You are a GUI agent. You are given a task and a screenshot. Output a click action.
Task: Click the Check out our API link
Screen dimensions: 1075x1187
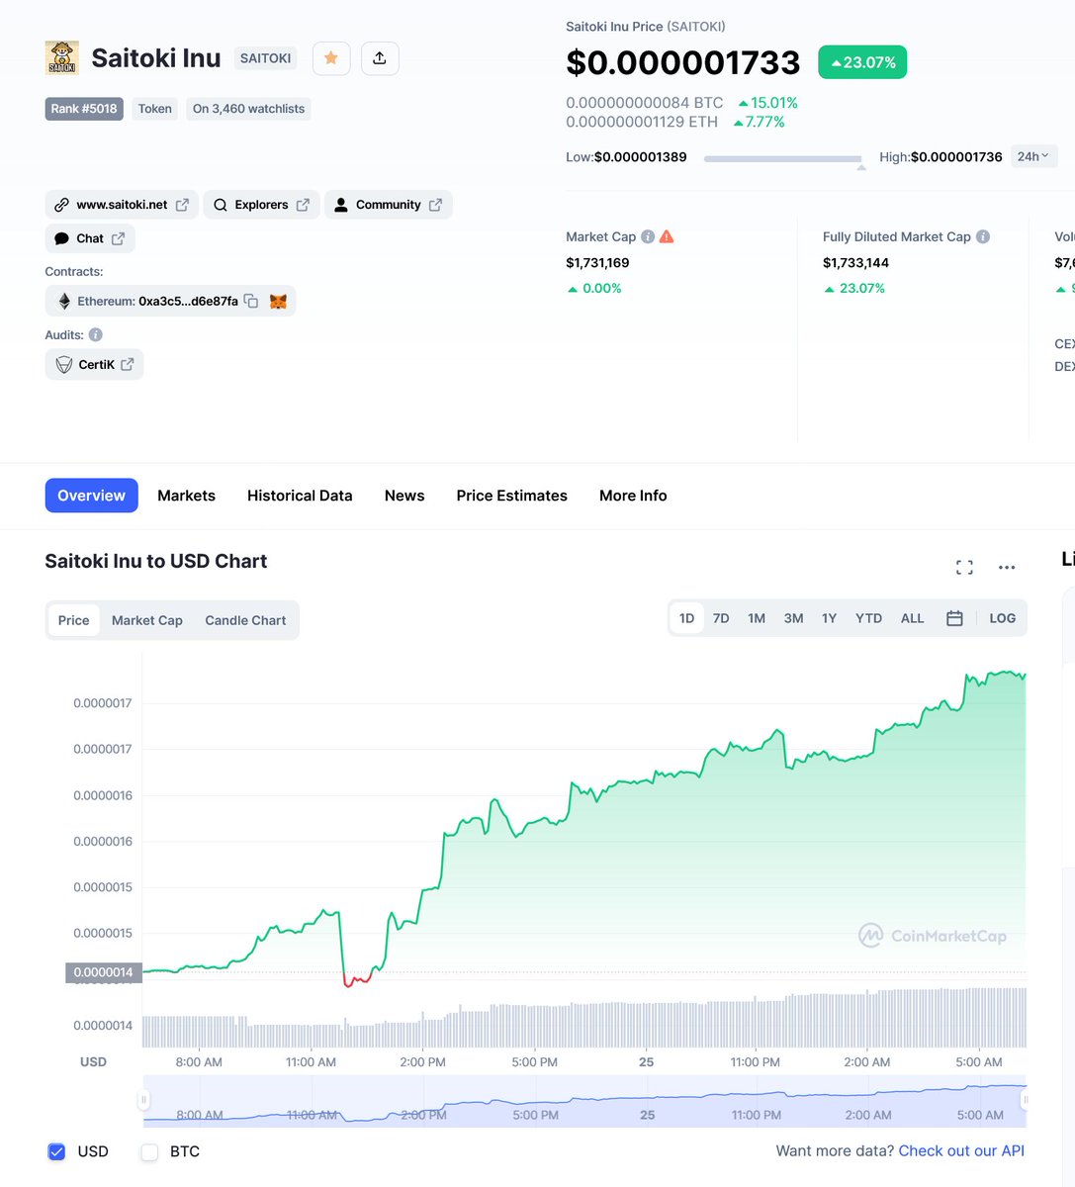point(961,1150)
